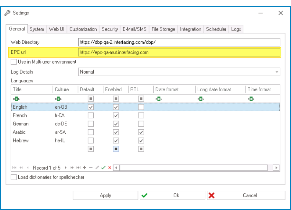This screenshot has width=291, height=210.
Task: Select the Hebrew language row
Action: (145, 141)
